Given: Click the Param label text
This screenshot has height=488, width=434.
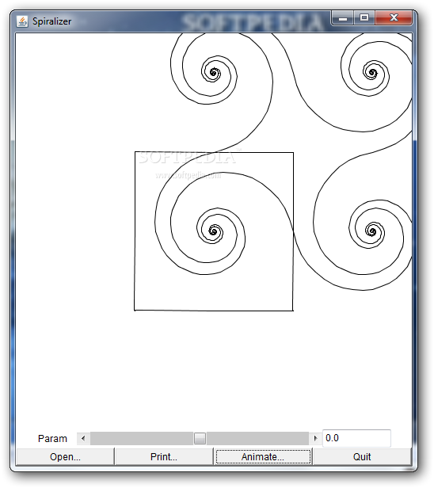Looking at the screenshot, I should click(52, 439).
